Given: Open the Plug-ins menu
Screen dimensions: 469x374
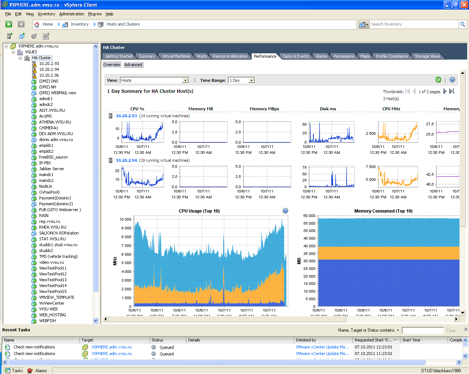Looking at the screenshot, I should pyautogui.click(x=95, y=14).
